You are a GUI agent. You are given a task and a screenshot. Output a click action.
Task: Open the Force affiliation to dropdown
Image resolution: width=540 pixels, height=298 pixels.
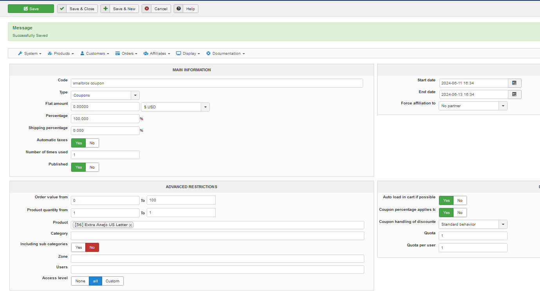(x=473, y=106)
